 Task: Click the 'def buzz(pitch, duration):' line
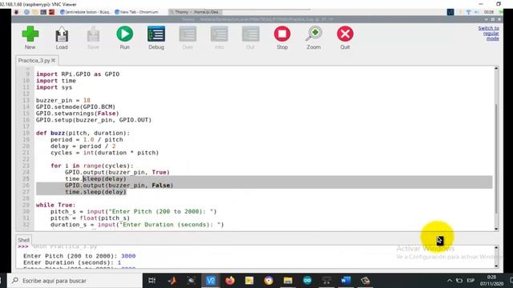coord(83,133)
